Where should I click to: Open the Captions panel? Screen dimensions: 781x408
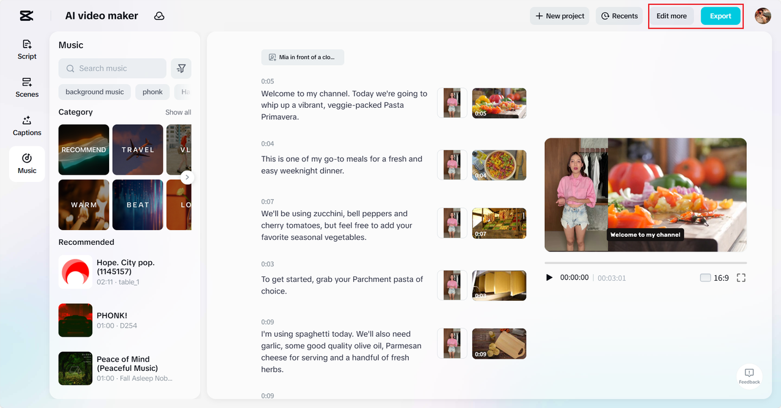[x=27, y=126]
